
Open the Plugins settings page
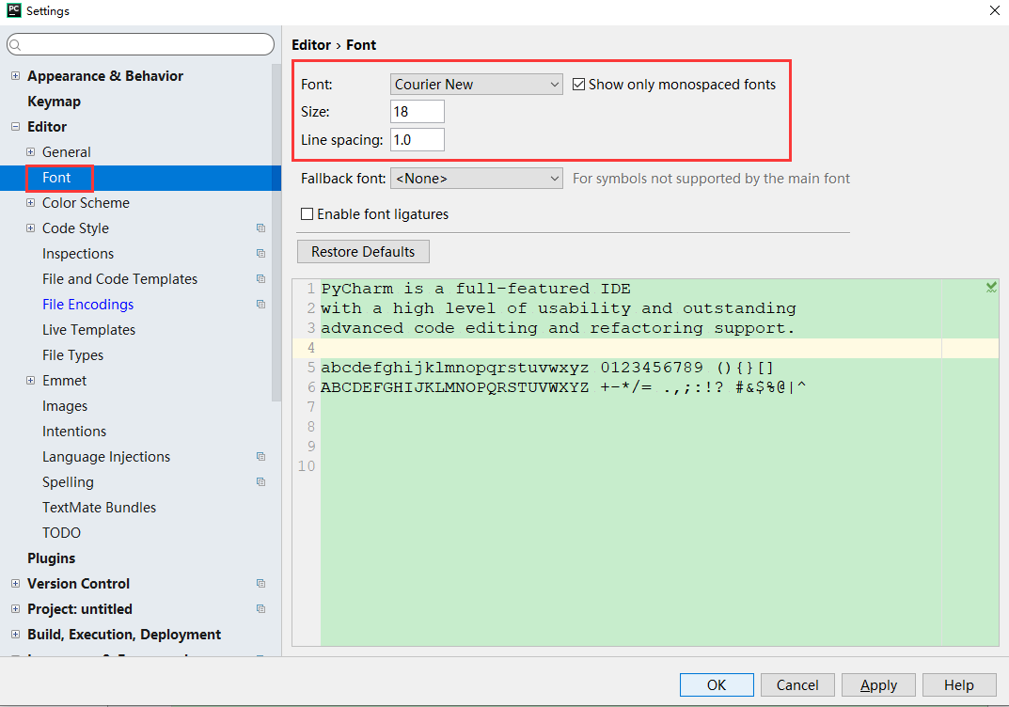click(x=52, y=558)
